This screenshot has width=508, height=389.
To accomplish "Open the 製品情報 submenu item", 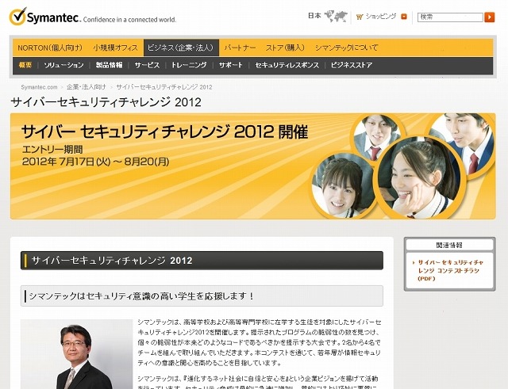I will [110, 65].
